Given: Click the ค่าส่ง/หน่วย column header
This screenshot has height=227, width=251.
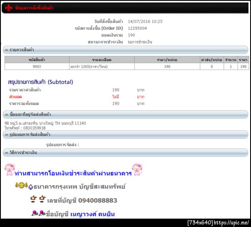Looking at the screenshot, I should [212, 60].
